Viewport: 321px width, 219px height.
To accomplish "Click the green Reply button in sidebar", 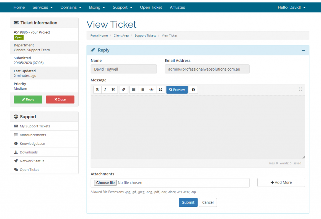I will click(x=28, y=99).
